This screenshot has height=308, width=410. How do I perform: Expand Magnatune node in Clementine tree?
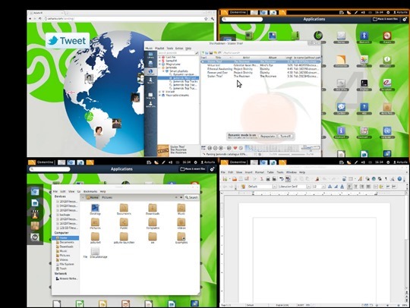pos(159,64)
